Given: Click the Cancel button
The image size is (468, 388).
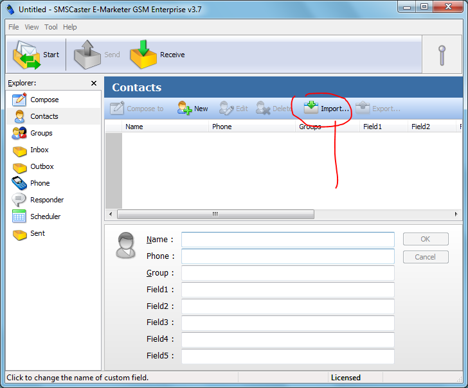Looking at the screenshot, I should (x=426, y=257).
